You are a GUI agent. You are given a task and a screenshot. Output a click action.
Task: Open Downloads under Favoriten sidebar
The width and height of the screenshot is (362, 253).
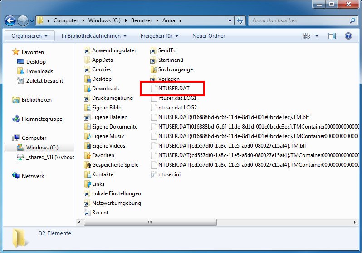[x=39, y=71]
